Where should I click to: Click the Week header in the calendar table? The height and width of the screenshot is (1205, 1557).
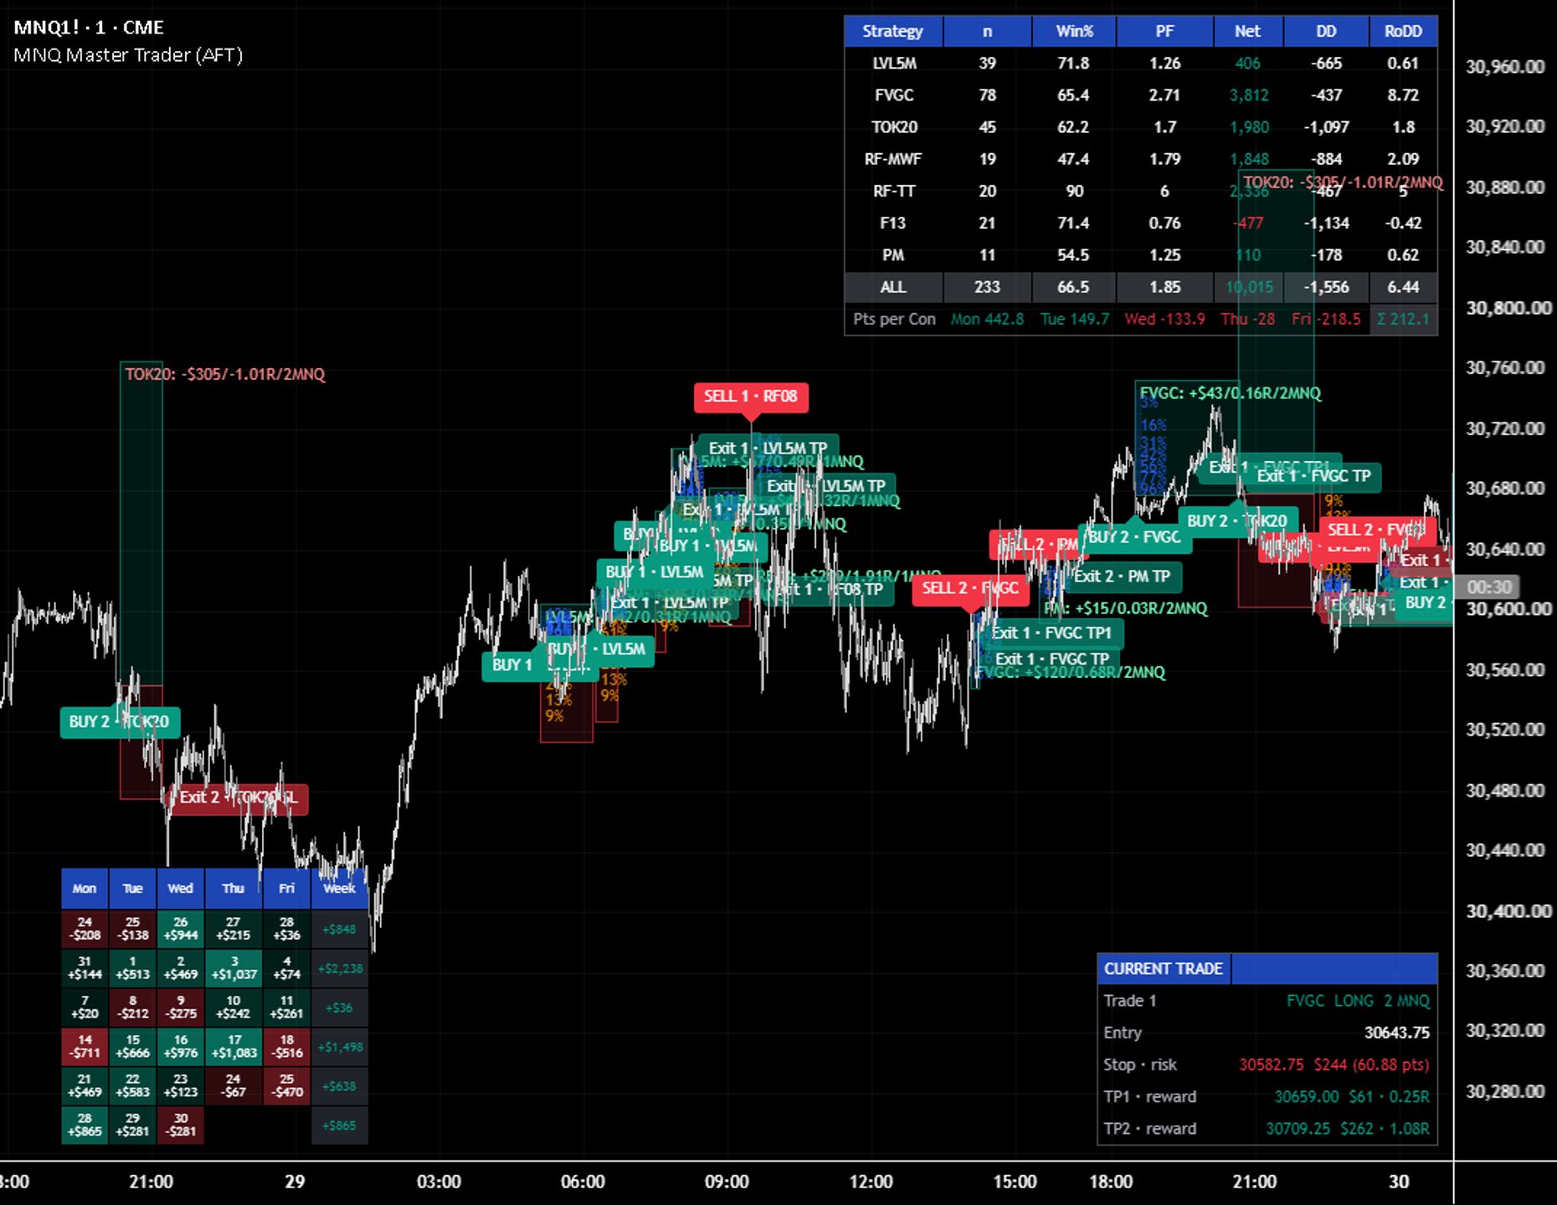339,889
